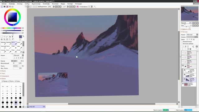Viewport: 199px width, 112px height.
Task: Open the brush Режим dropdown
Action: pos(18,55)
